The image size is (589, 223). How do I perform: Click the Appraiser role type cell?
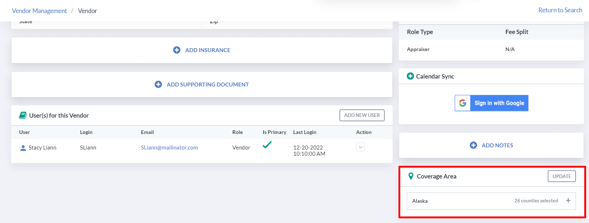[418, 49]
